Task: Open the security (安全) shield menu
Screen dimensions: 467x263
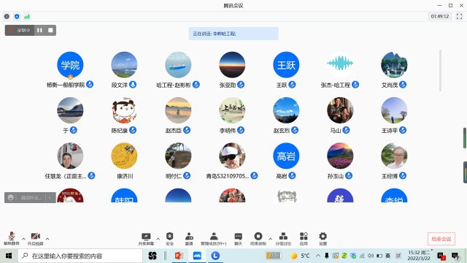Action: pos(169,239)
